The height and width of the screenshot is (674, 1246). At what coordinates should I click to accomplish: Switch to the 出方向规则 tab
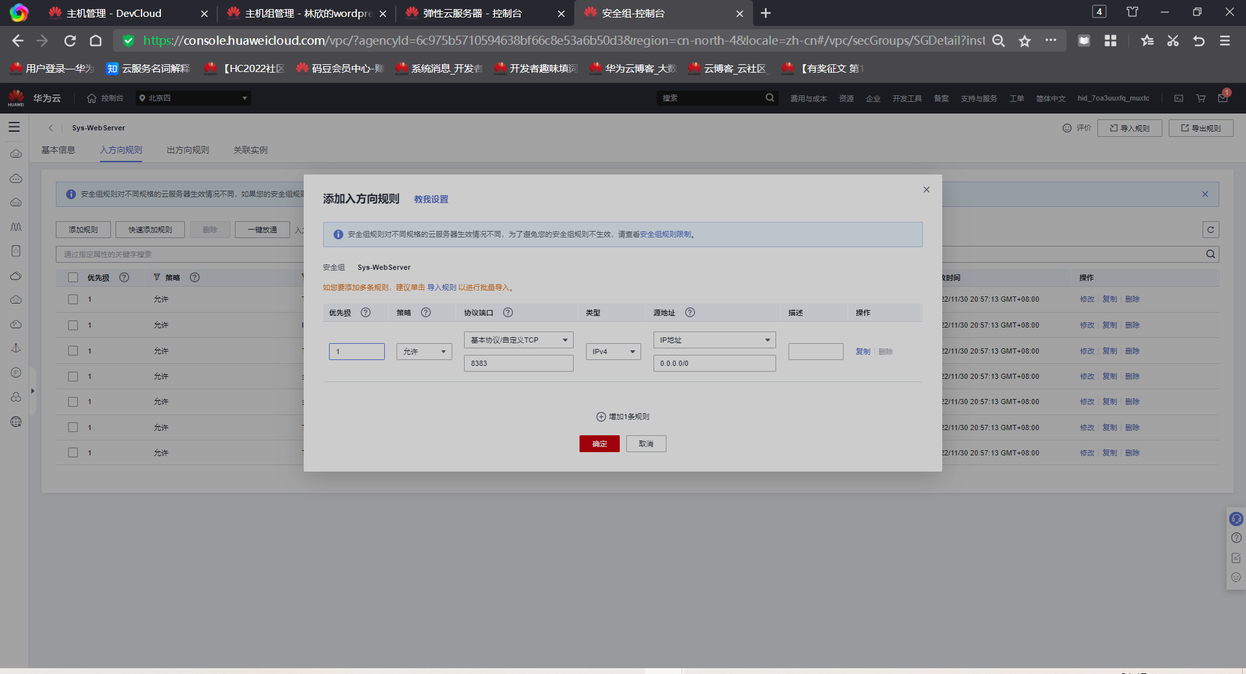point(188,150)
